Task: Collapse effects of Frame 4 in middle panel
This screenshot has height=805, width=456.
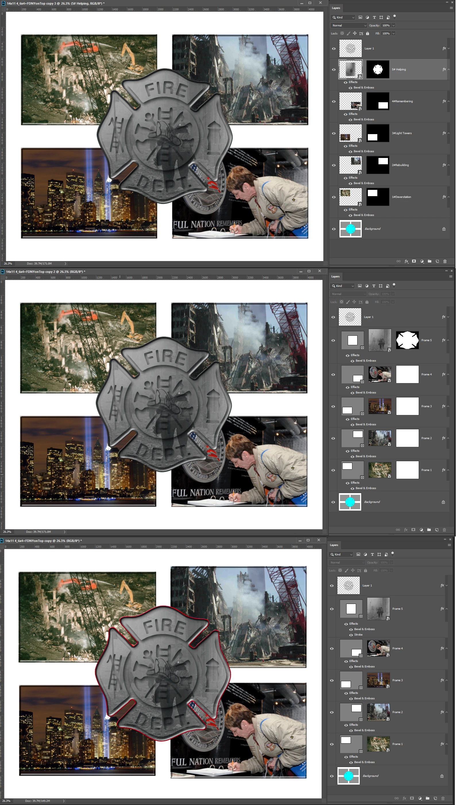Action: coord(448,374)
